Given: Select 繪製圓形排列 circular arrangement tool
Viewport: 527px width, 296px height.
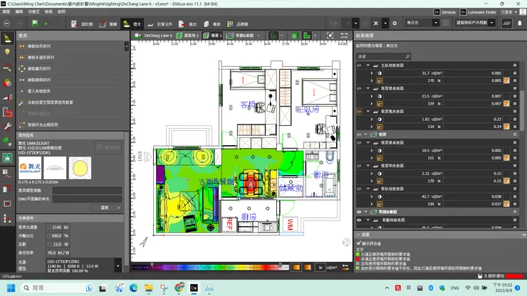Looking at the screenshot, I should click(39, 69).
